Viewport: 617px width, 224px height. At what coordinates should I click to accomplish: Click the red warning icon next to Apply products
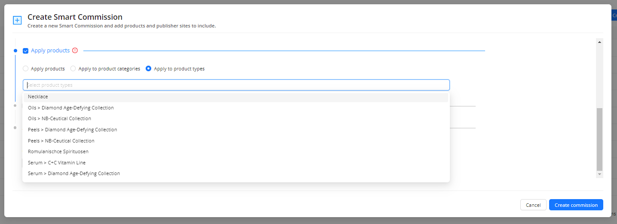[x=75, y=51]
